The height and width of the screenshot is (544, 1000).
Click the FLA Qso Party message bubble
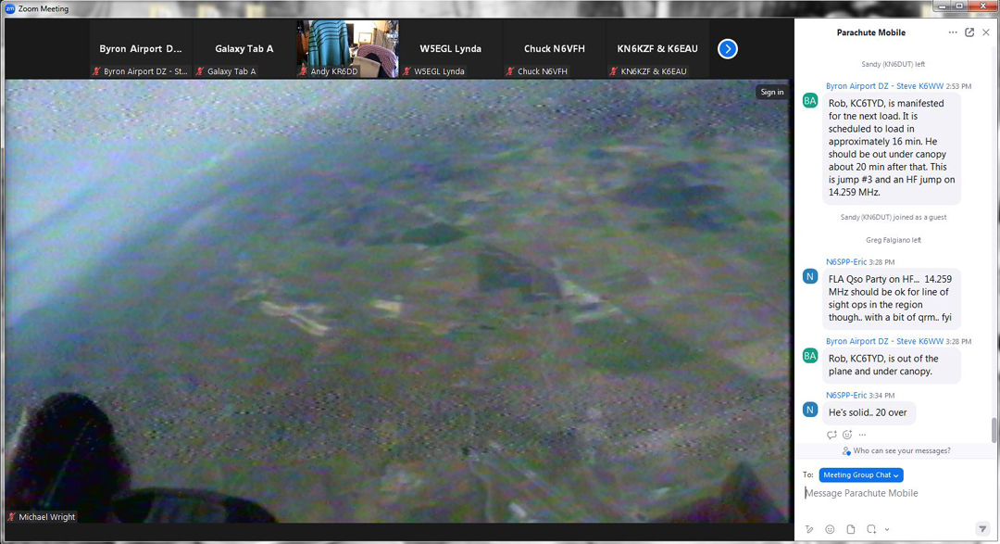coord(891,298)
